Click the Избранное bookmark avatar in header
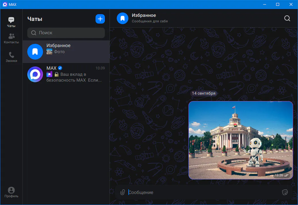 coord(123,18)
